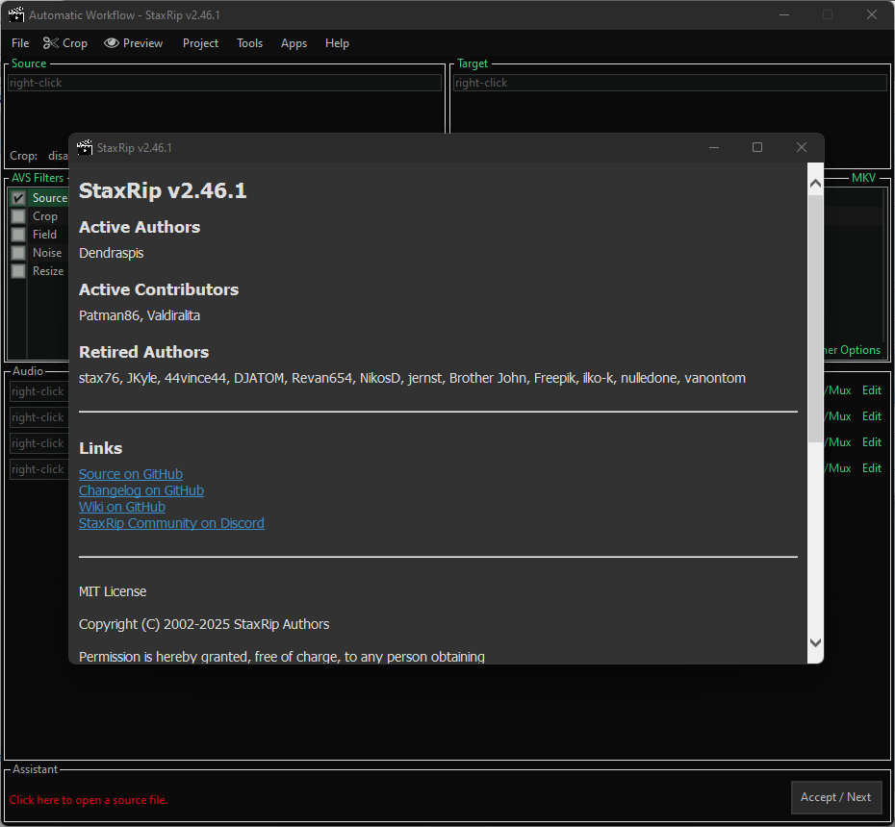Screen dimensions: 895x827
Task: Click scroll up arrow in About dialog
Action: (816, 184)
